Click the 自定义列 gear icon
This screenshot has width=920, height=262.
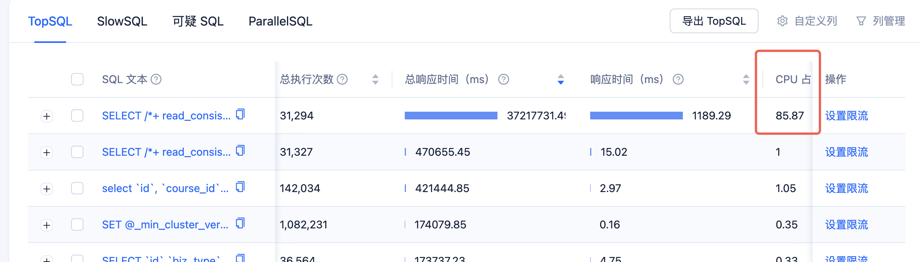782,21
